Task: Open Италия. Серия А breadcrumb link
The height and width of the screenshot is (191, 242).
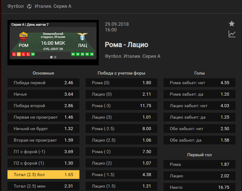Action: coord(53,6)
